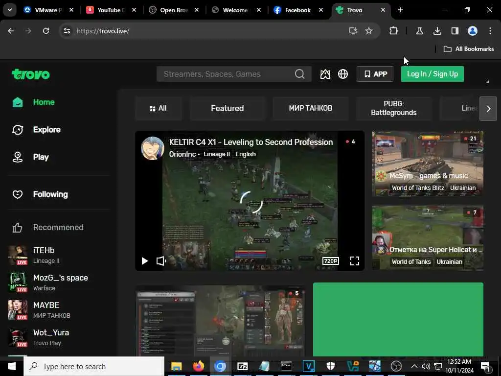501x376 pixels.
Task: Click World of Tanks Blitz tag
Action: [418, 188]
